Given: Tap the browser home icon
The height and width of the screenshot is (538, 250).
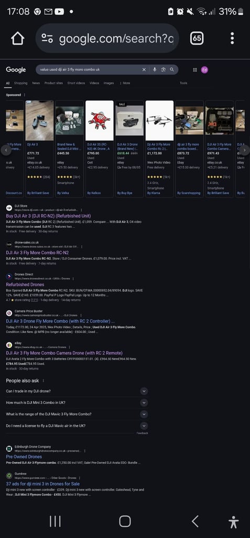Looking at the screenshot, I should (x=18, y=38).
